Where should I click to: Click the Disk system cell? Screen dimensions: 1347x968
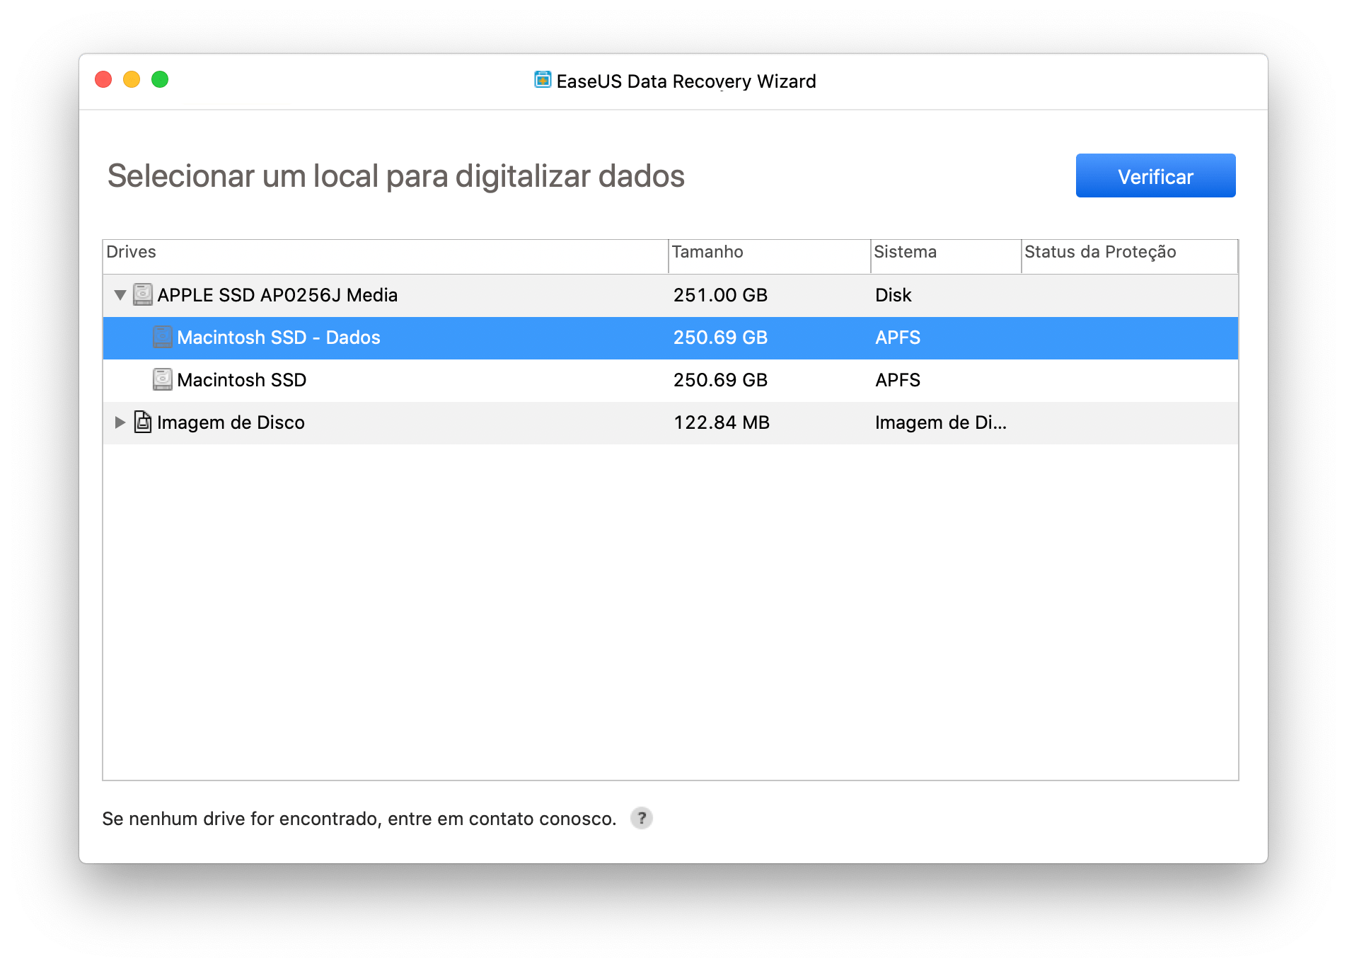click(893, 295)
